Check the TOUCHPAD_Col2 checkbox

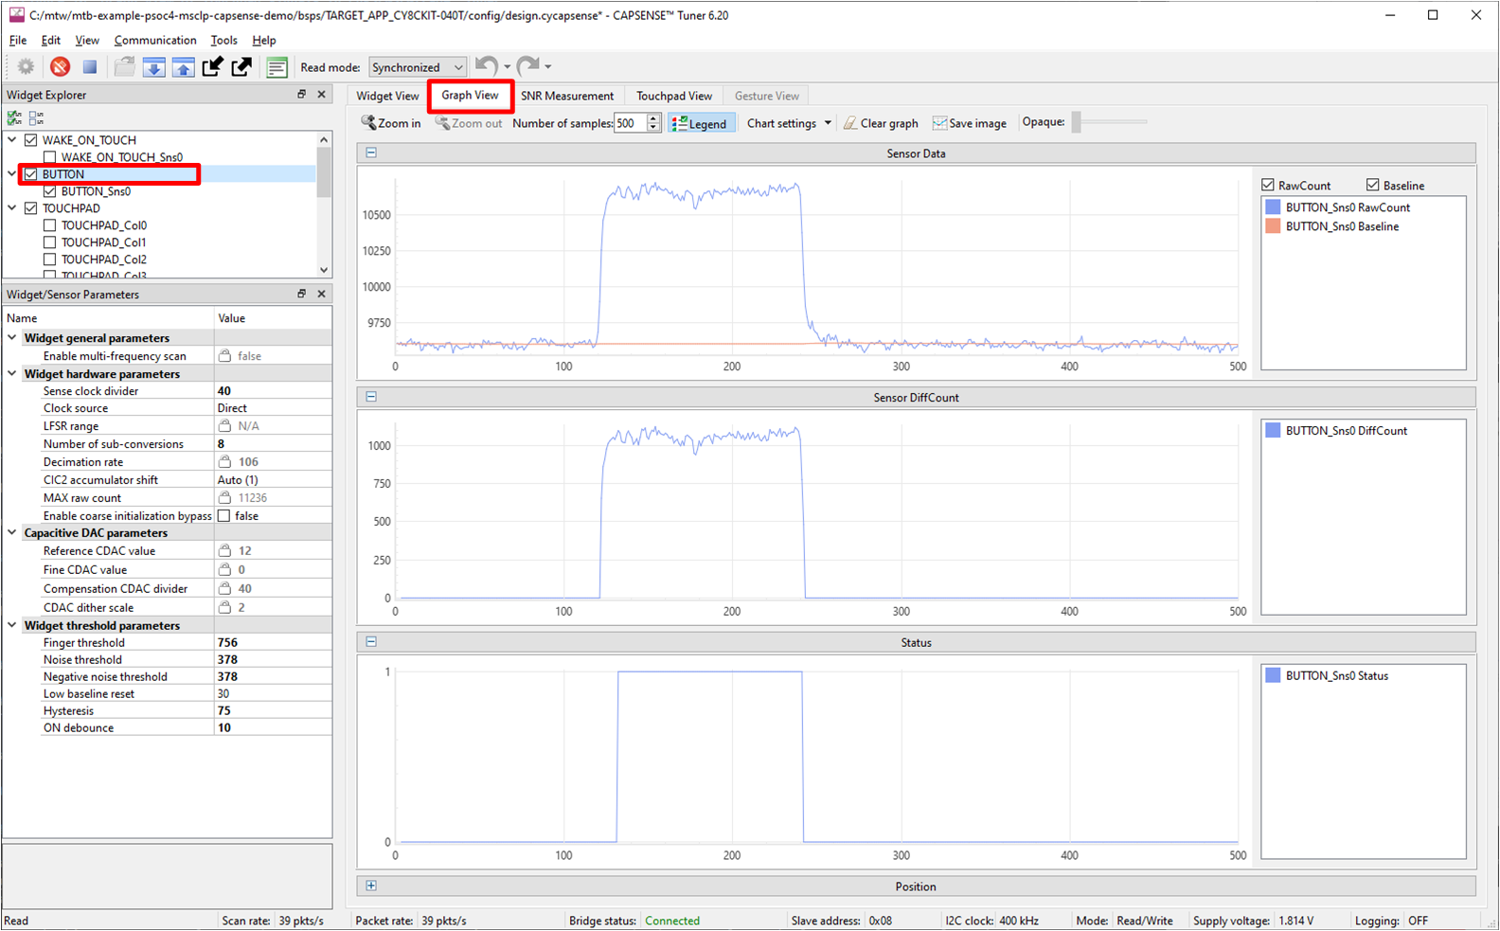click(50, 260)
